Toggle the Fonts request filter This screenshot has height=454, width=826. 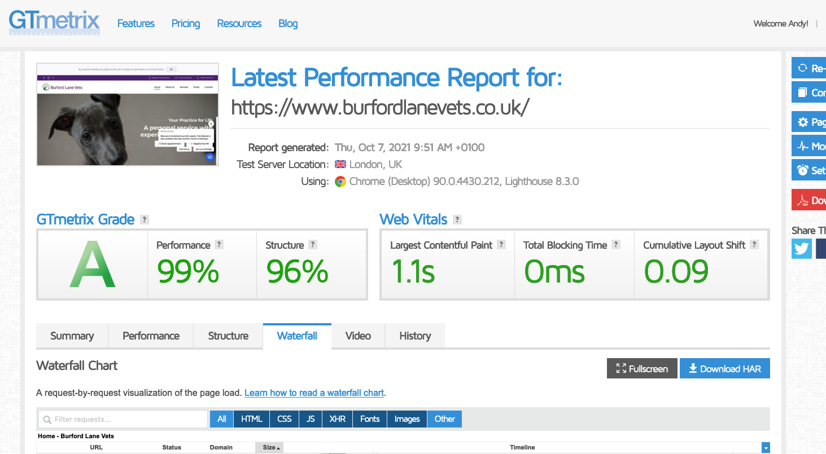tap(370, 419)
